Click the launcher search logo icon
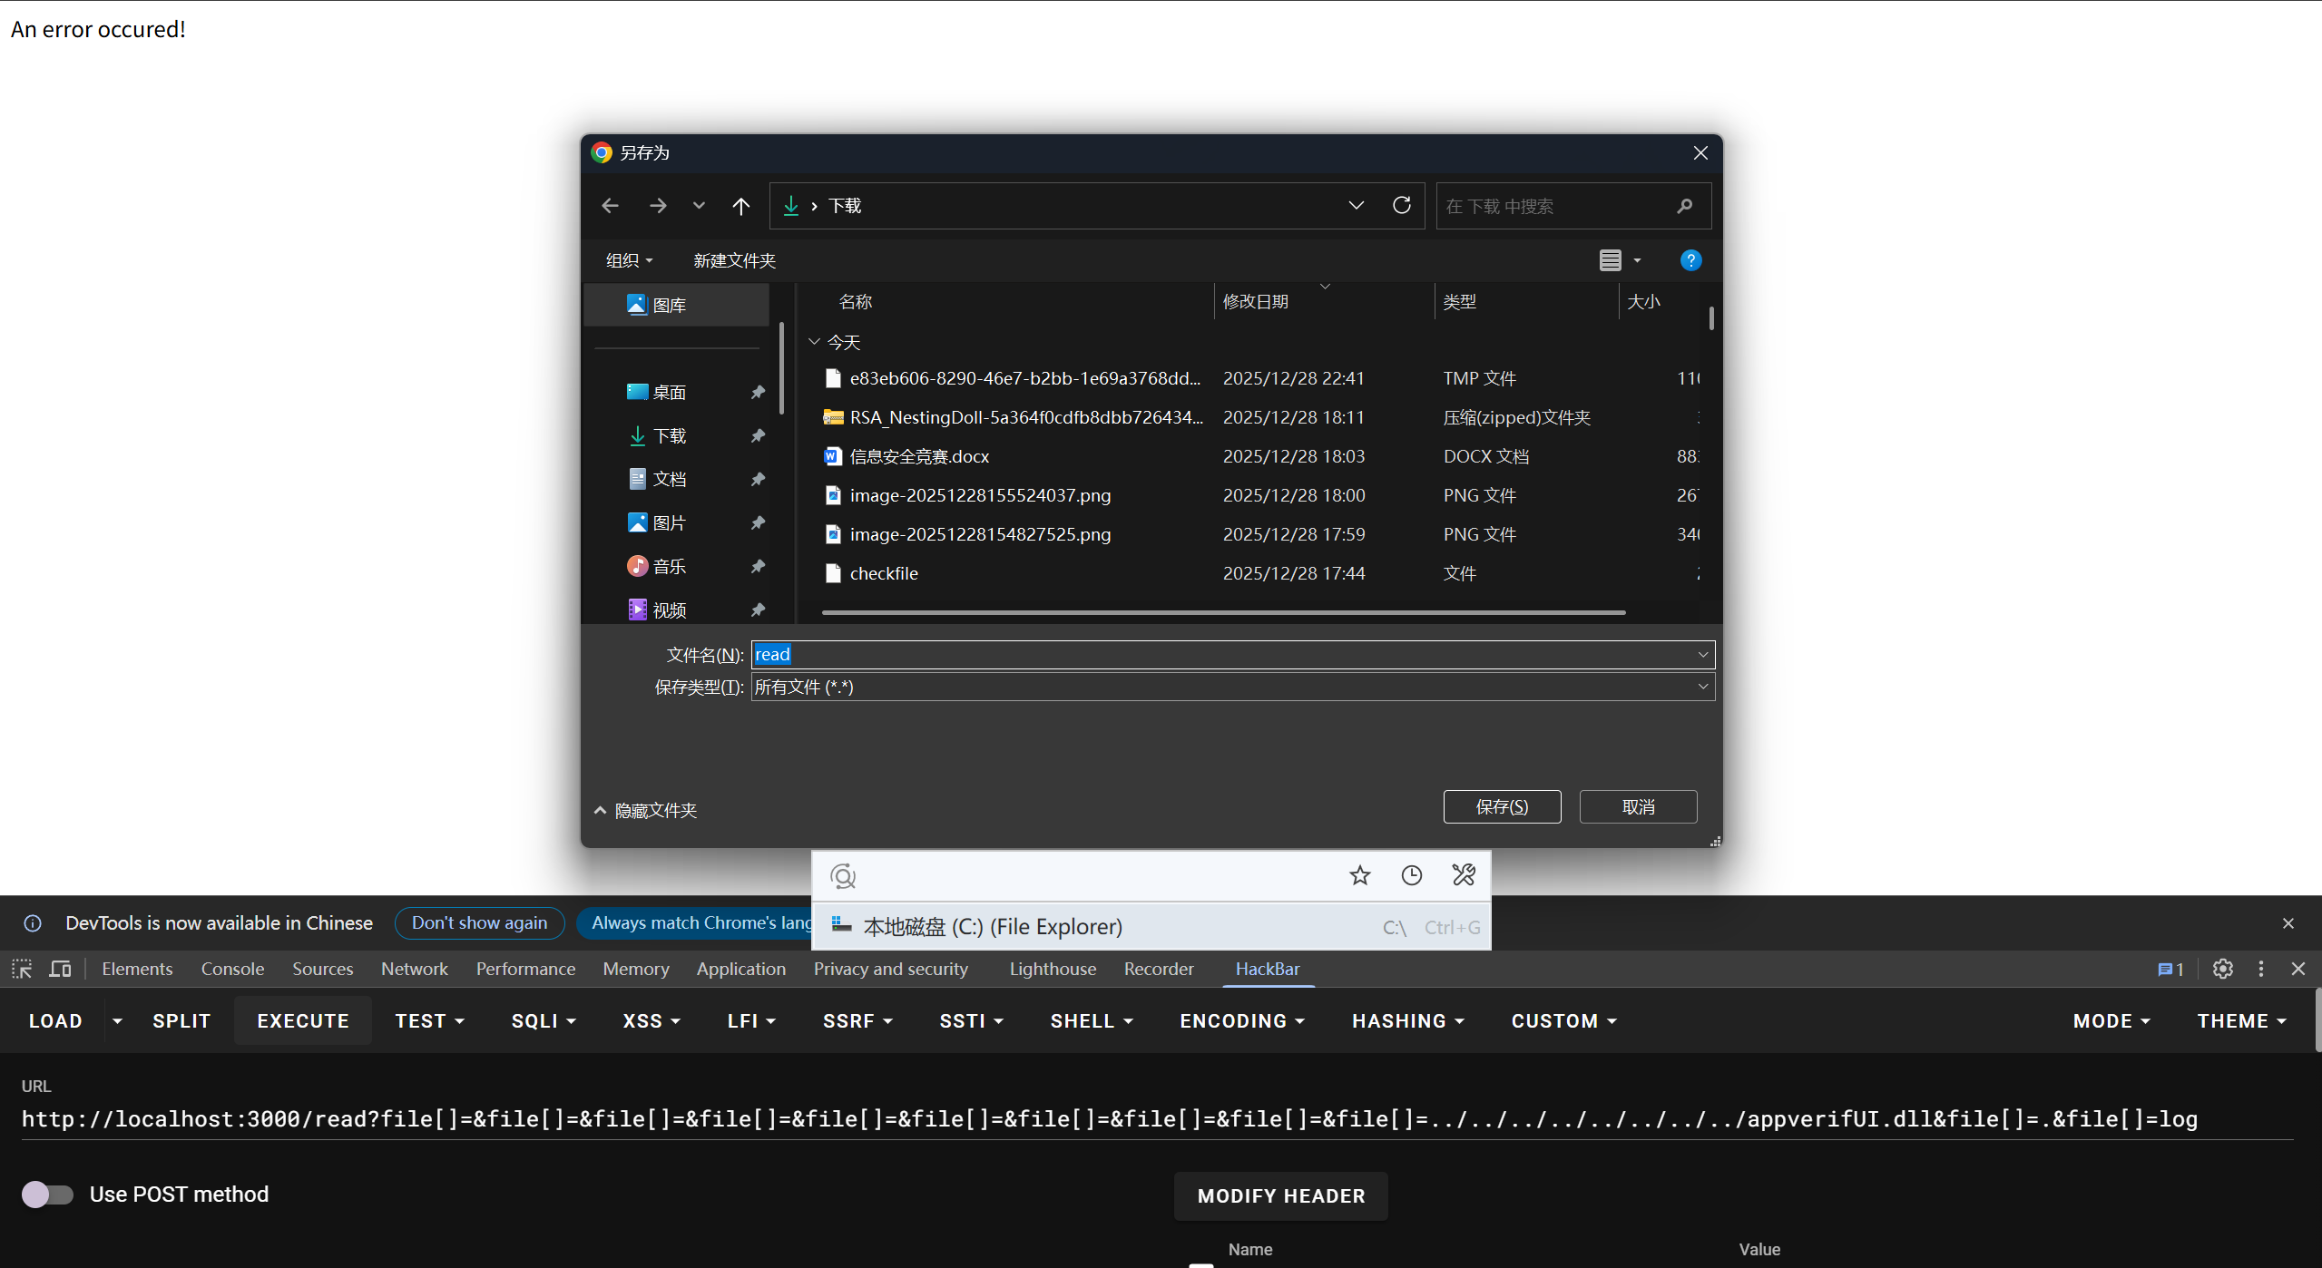 click(843, 876)
